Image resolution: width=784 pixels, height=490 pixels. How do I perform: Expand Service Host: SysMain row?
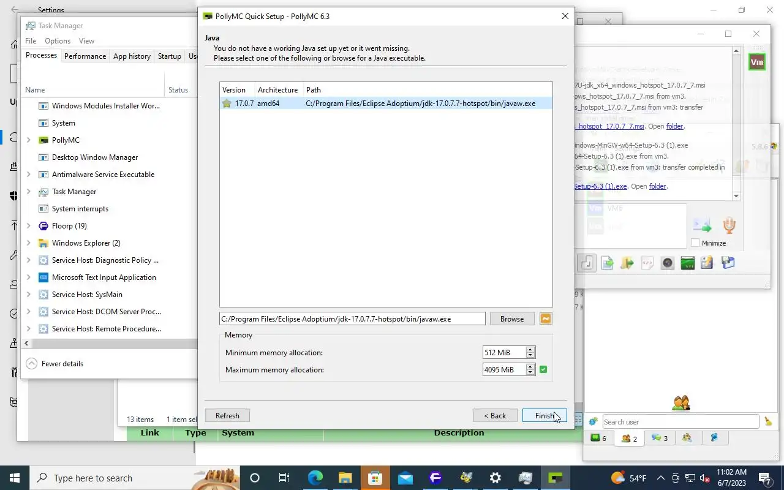coord(28,295)
